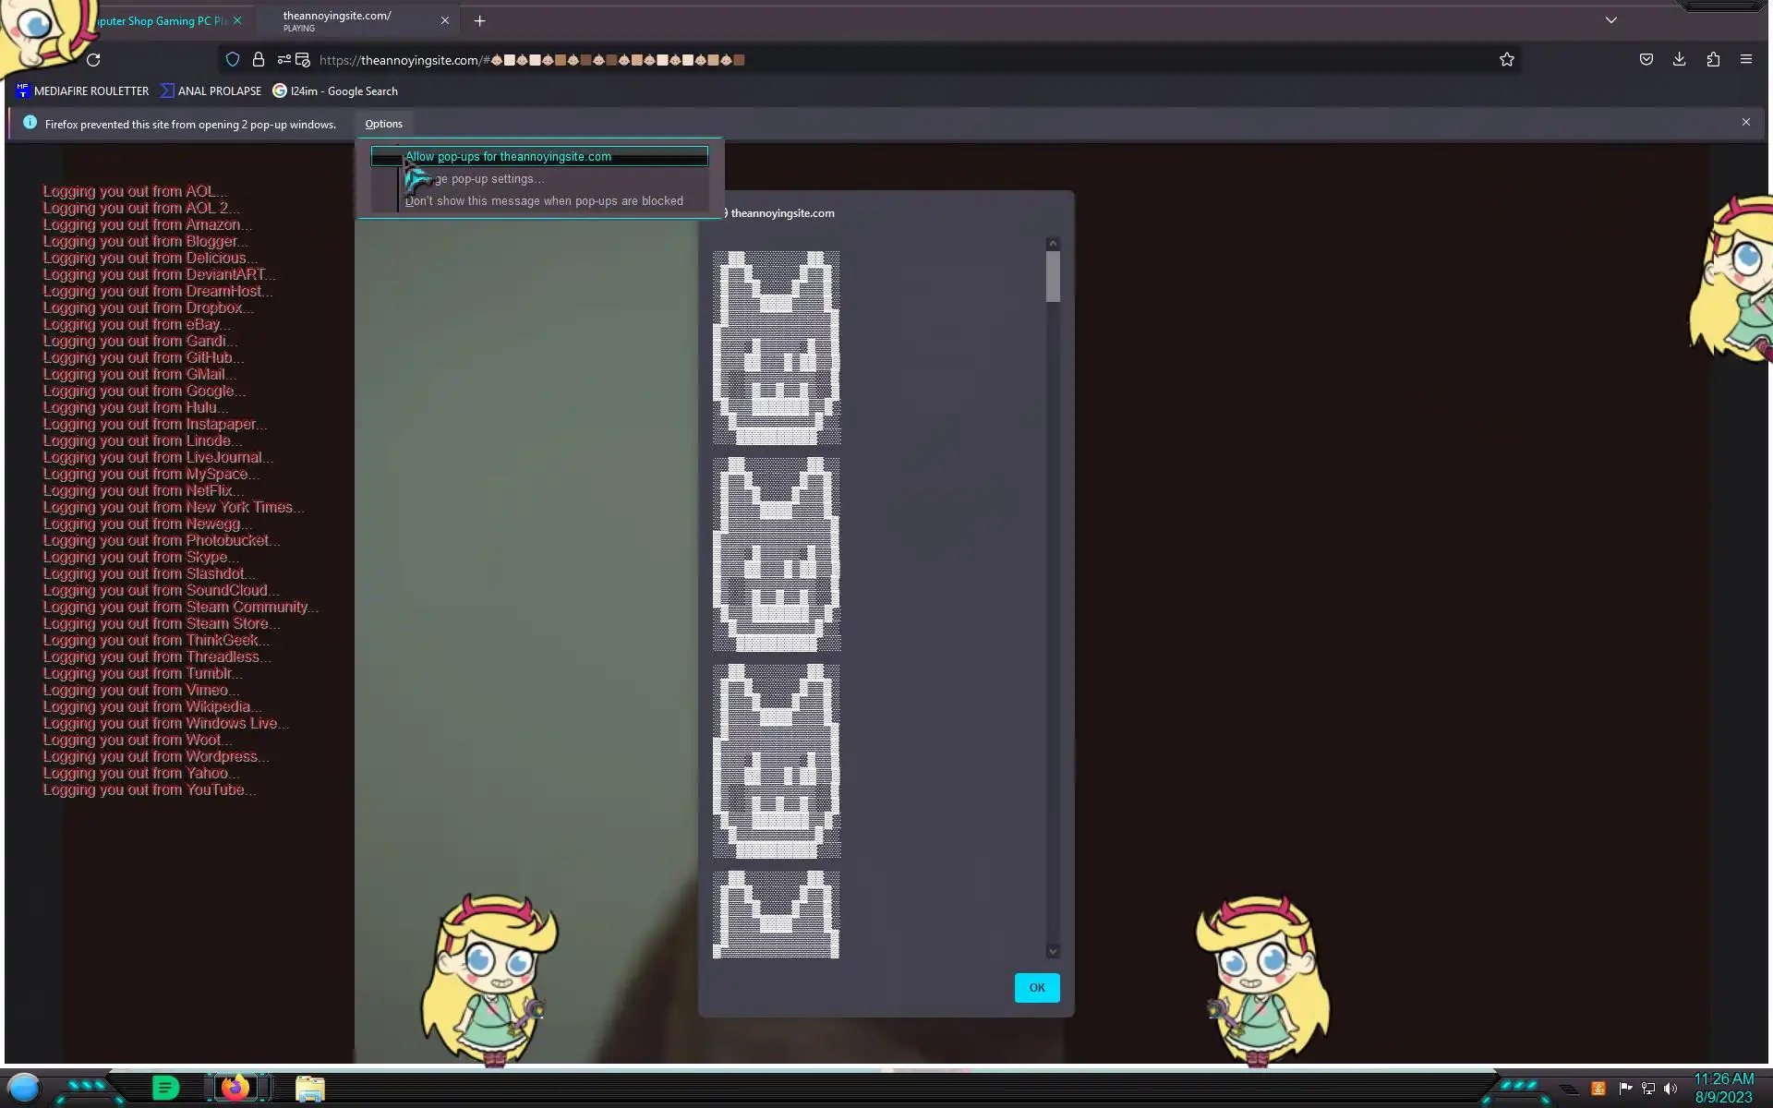Toggle "Don't show this message" pop-up option
The width and height of the screenshot is (1773, 1108).
(x=544, y=201)
